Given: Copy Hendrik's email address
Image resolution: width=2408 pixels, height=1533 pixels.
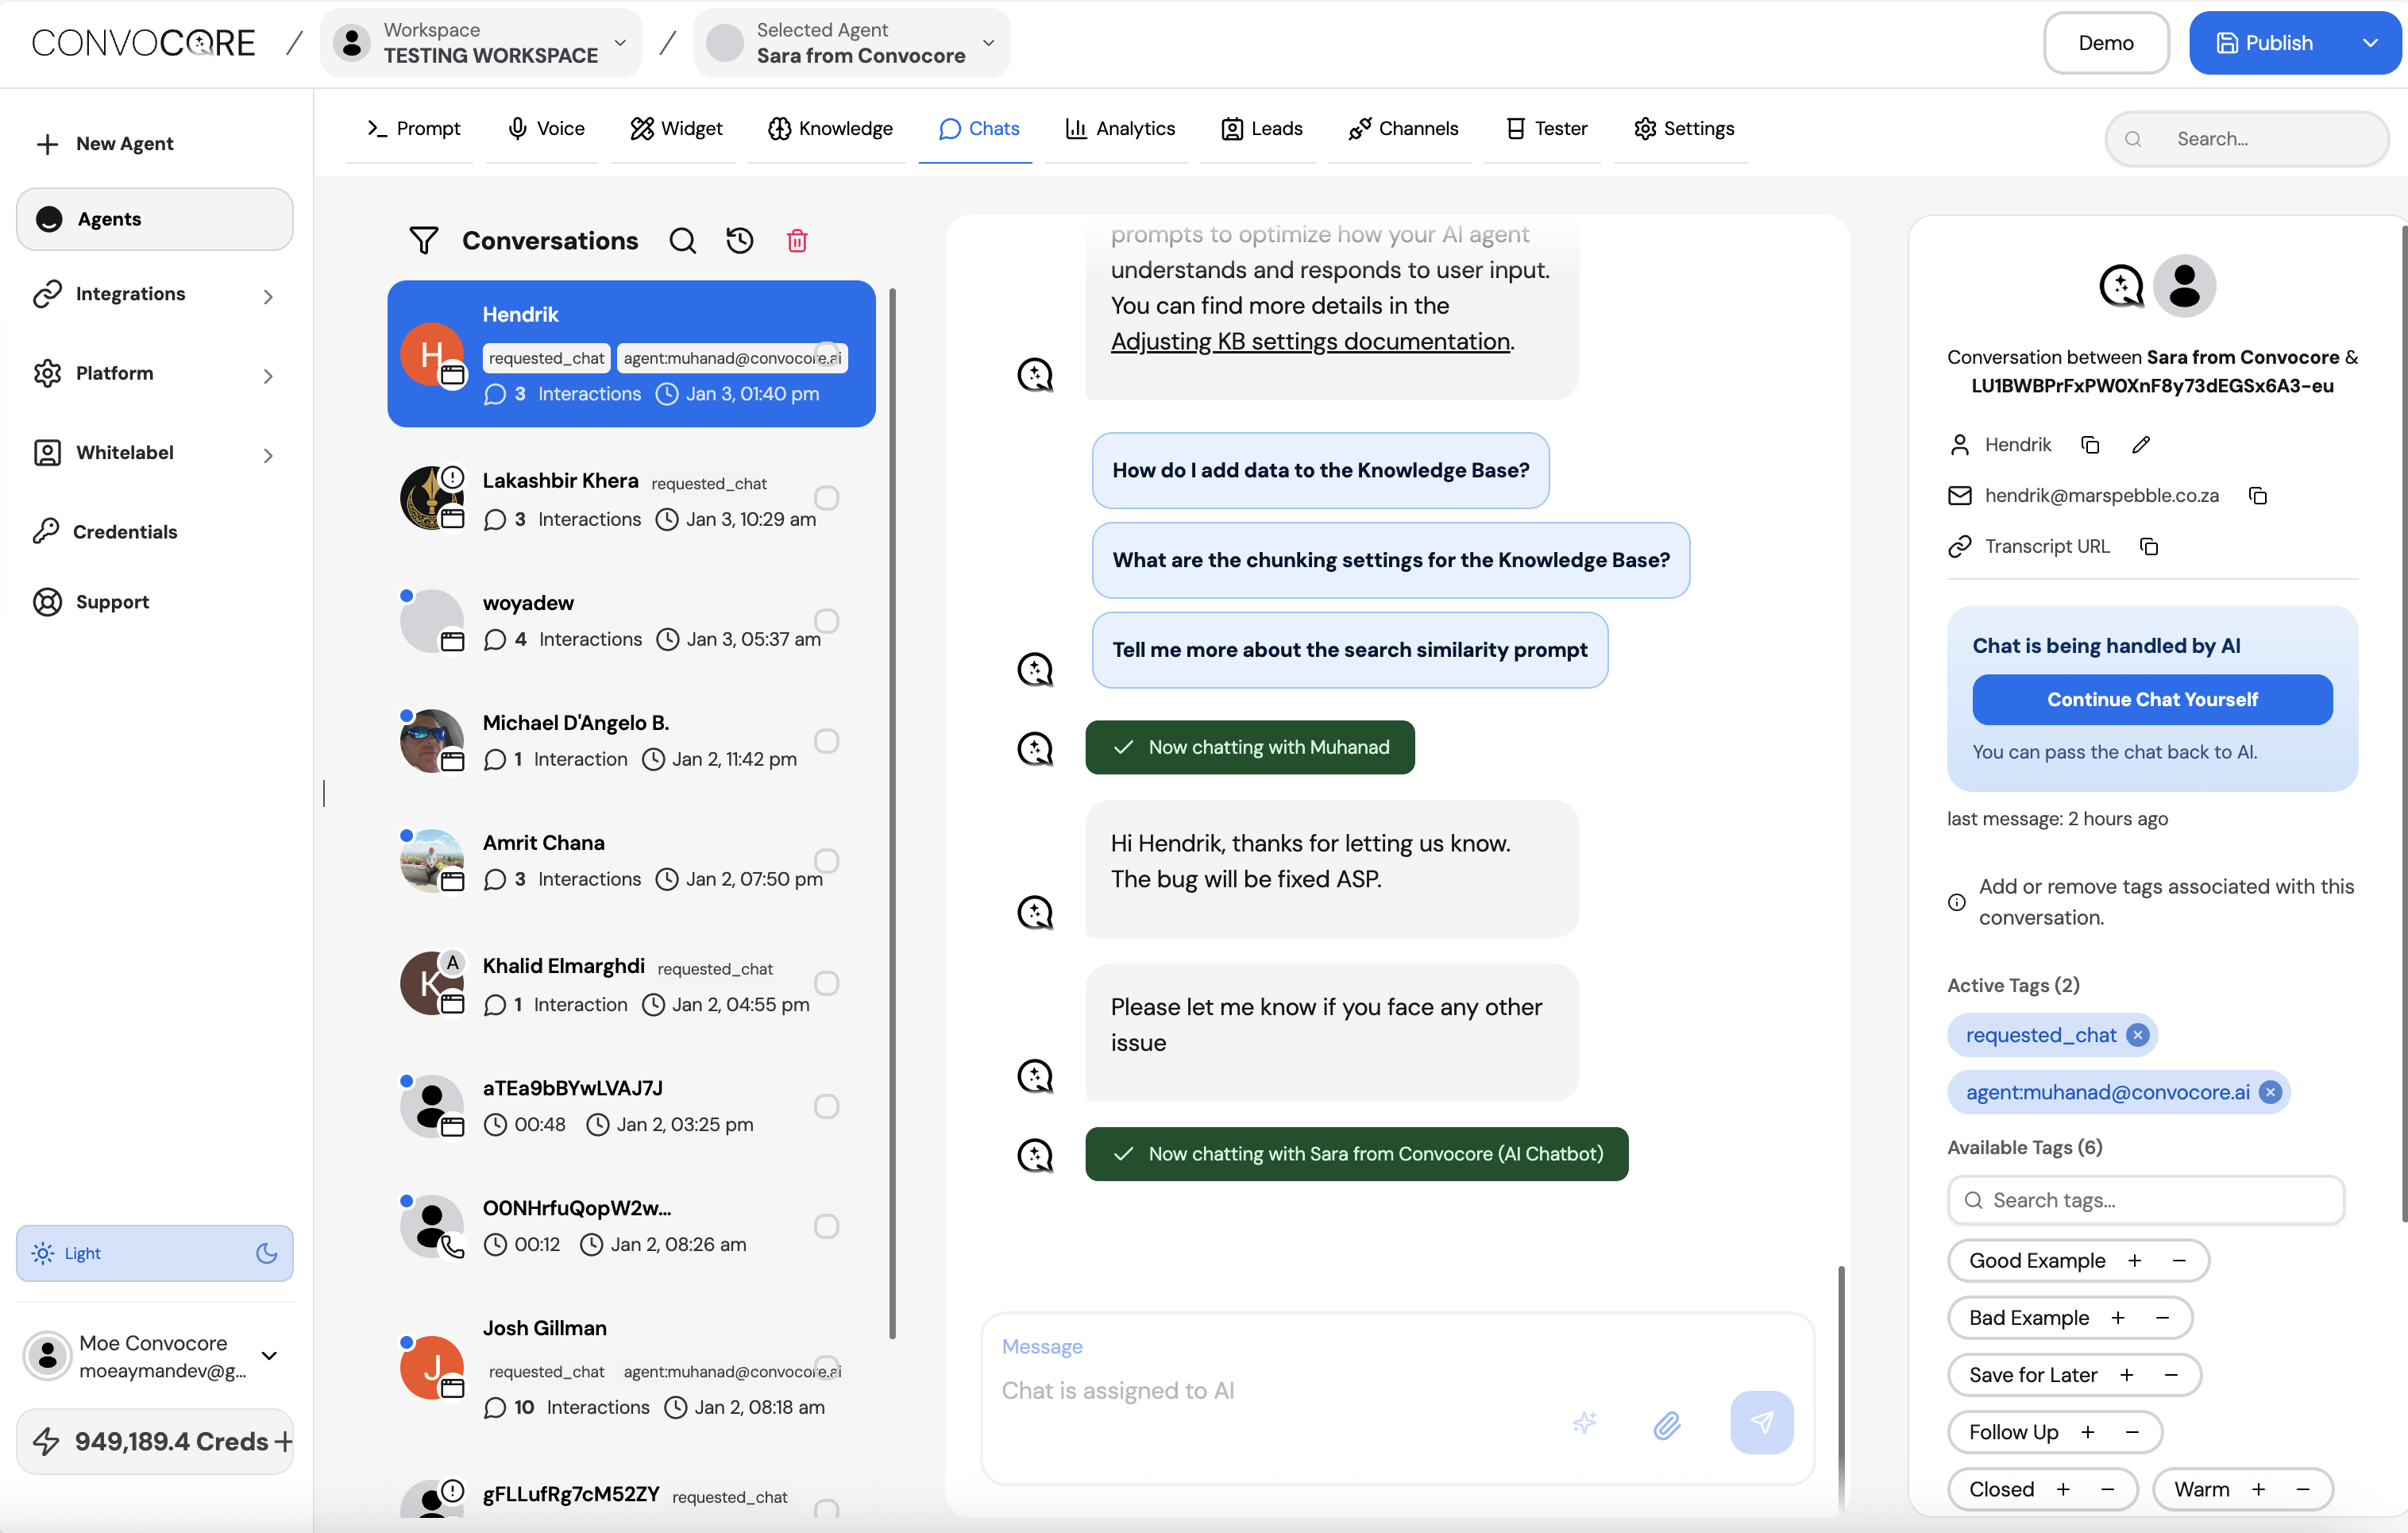Looking at the screenshot, I should (2257, 496).
